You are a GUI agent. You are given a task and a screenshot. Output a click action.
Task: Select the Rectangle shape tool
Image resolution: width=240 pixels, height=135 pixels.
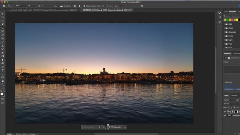tap(3, 78)
